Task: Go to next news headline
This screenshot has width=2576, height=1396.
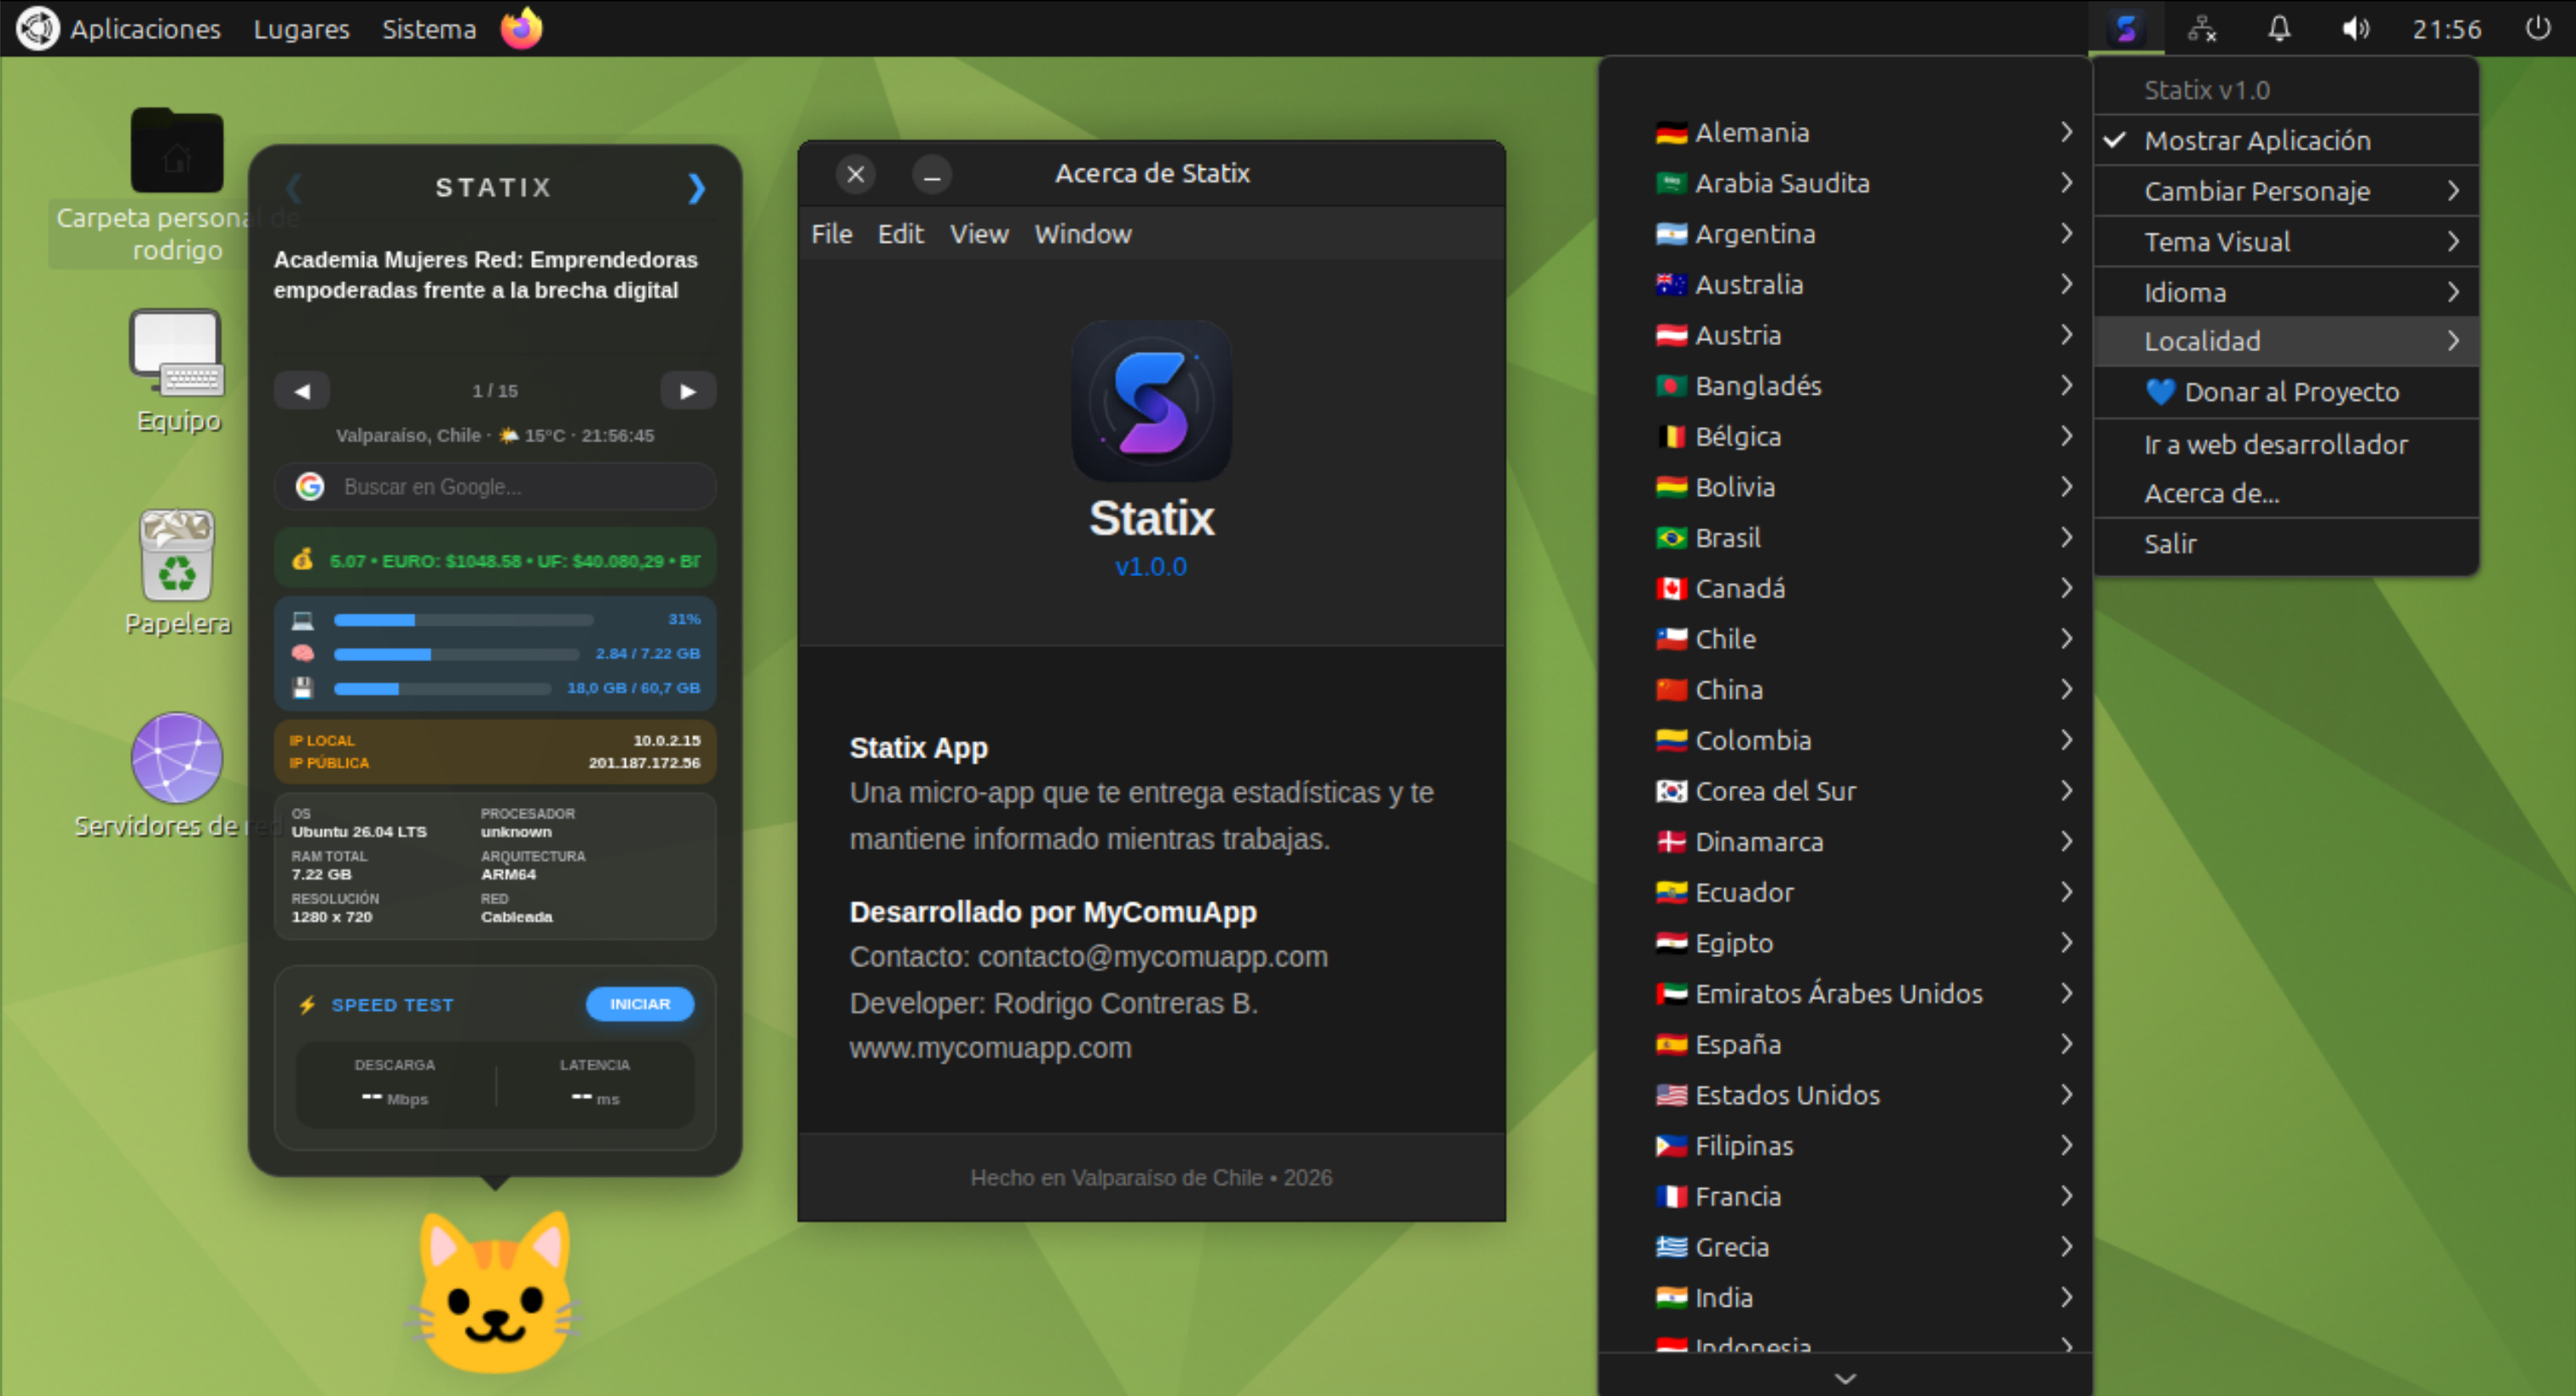Action: [688, 391]
